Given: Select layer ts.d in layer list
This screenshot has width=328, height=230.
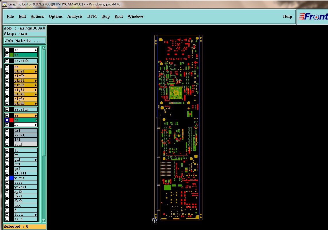Looking at the screenshot, I should [26, 219].
